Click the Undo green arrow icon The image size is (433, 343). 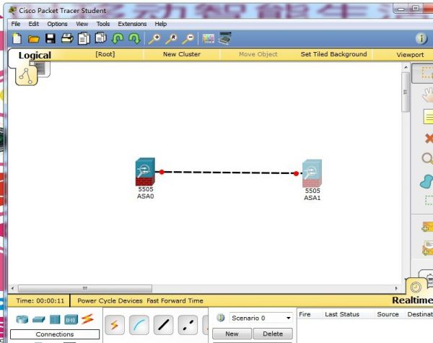[118, 38]
